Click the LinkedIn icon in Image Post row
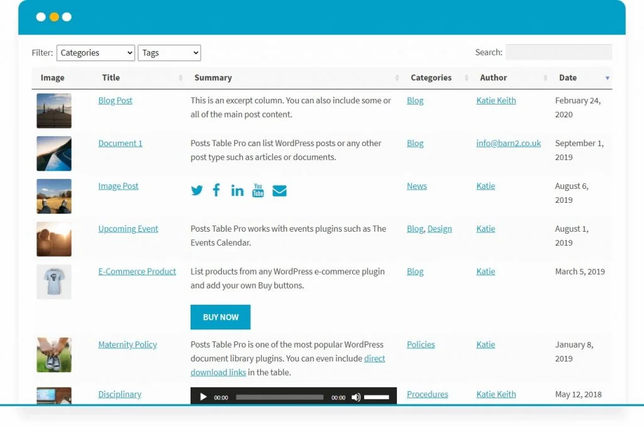This screenshot has height=427, width=644. [x=237, y=190]
